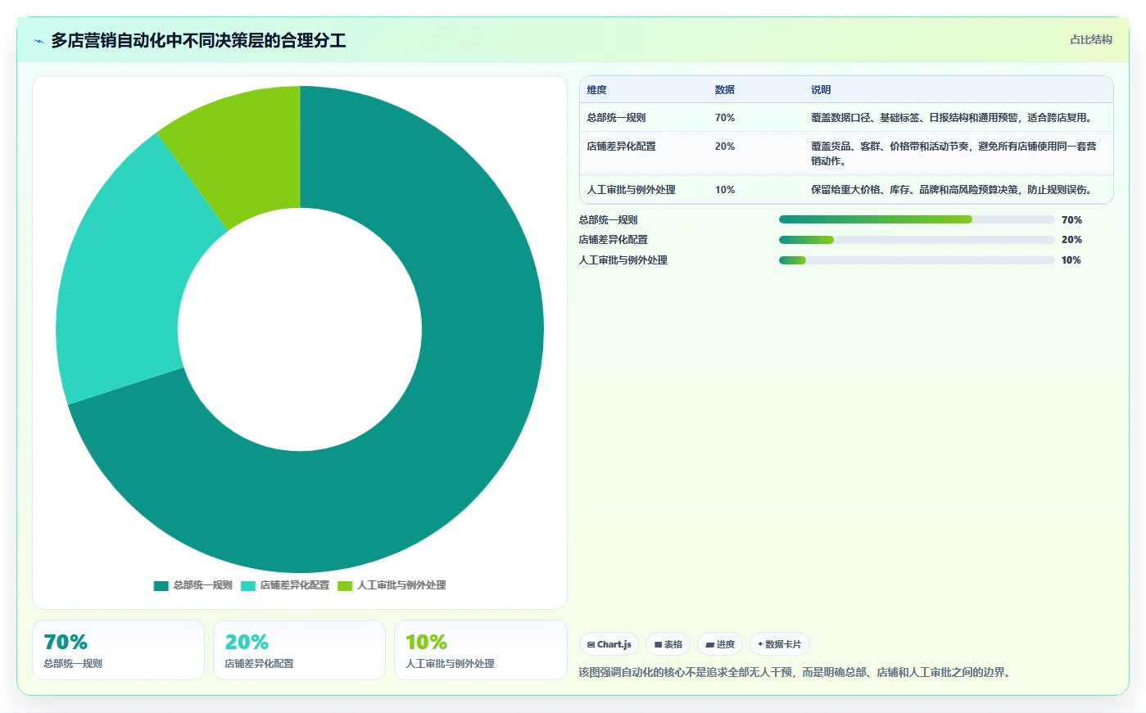Click the 店铺差异化配置 progress bar

(917, 240)
